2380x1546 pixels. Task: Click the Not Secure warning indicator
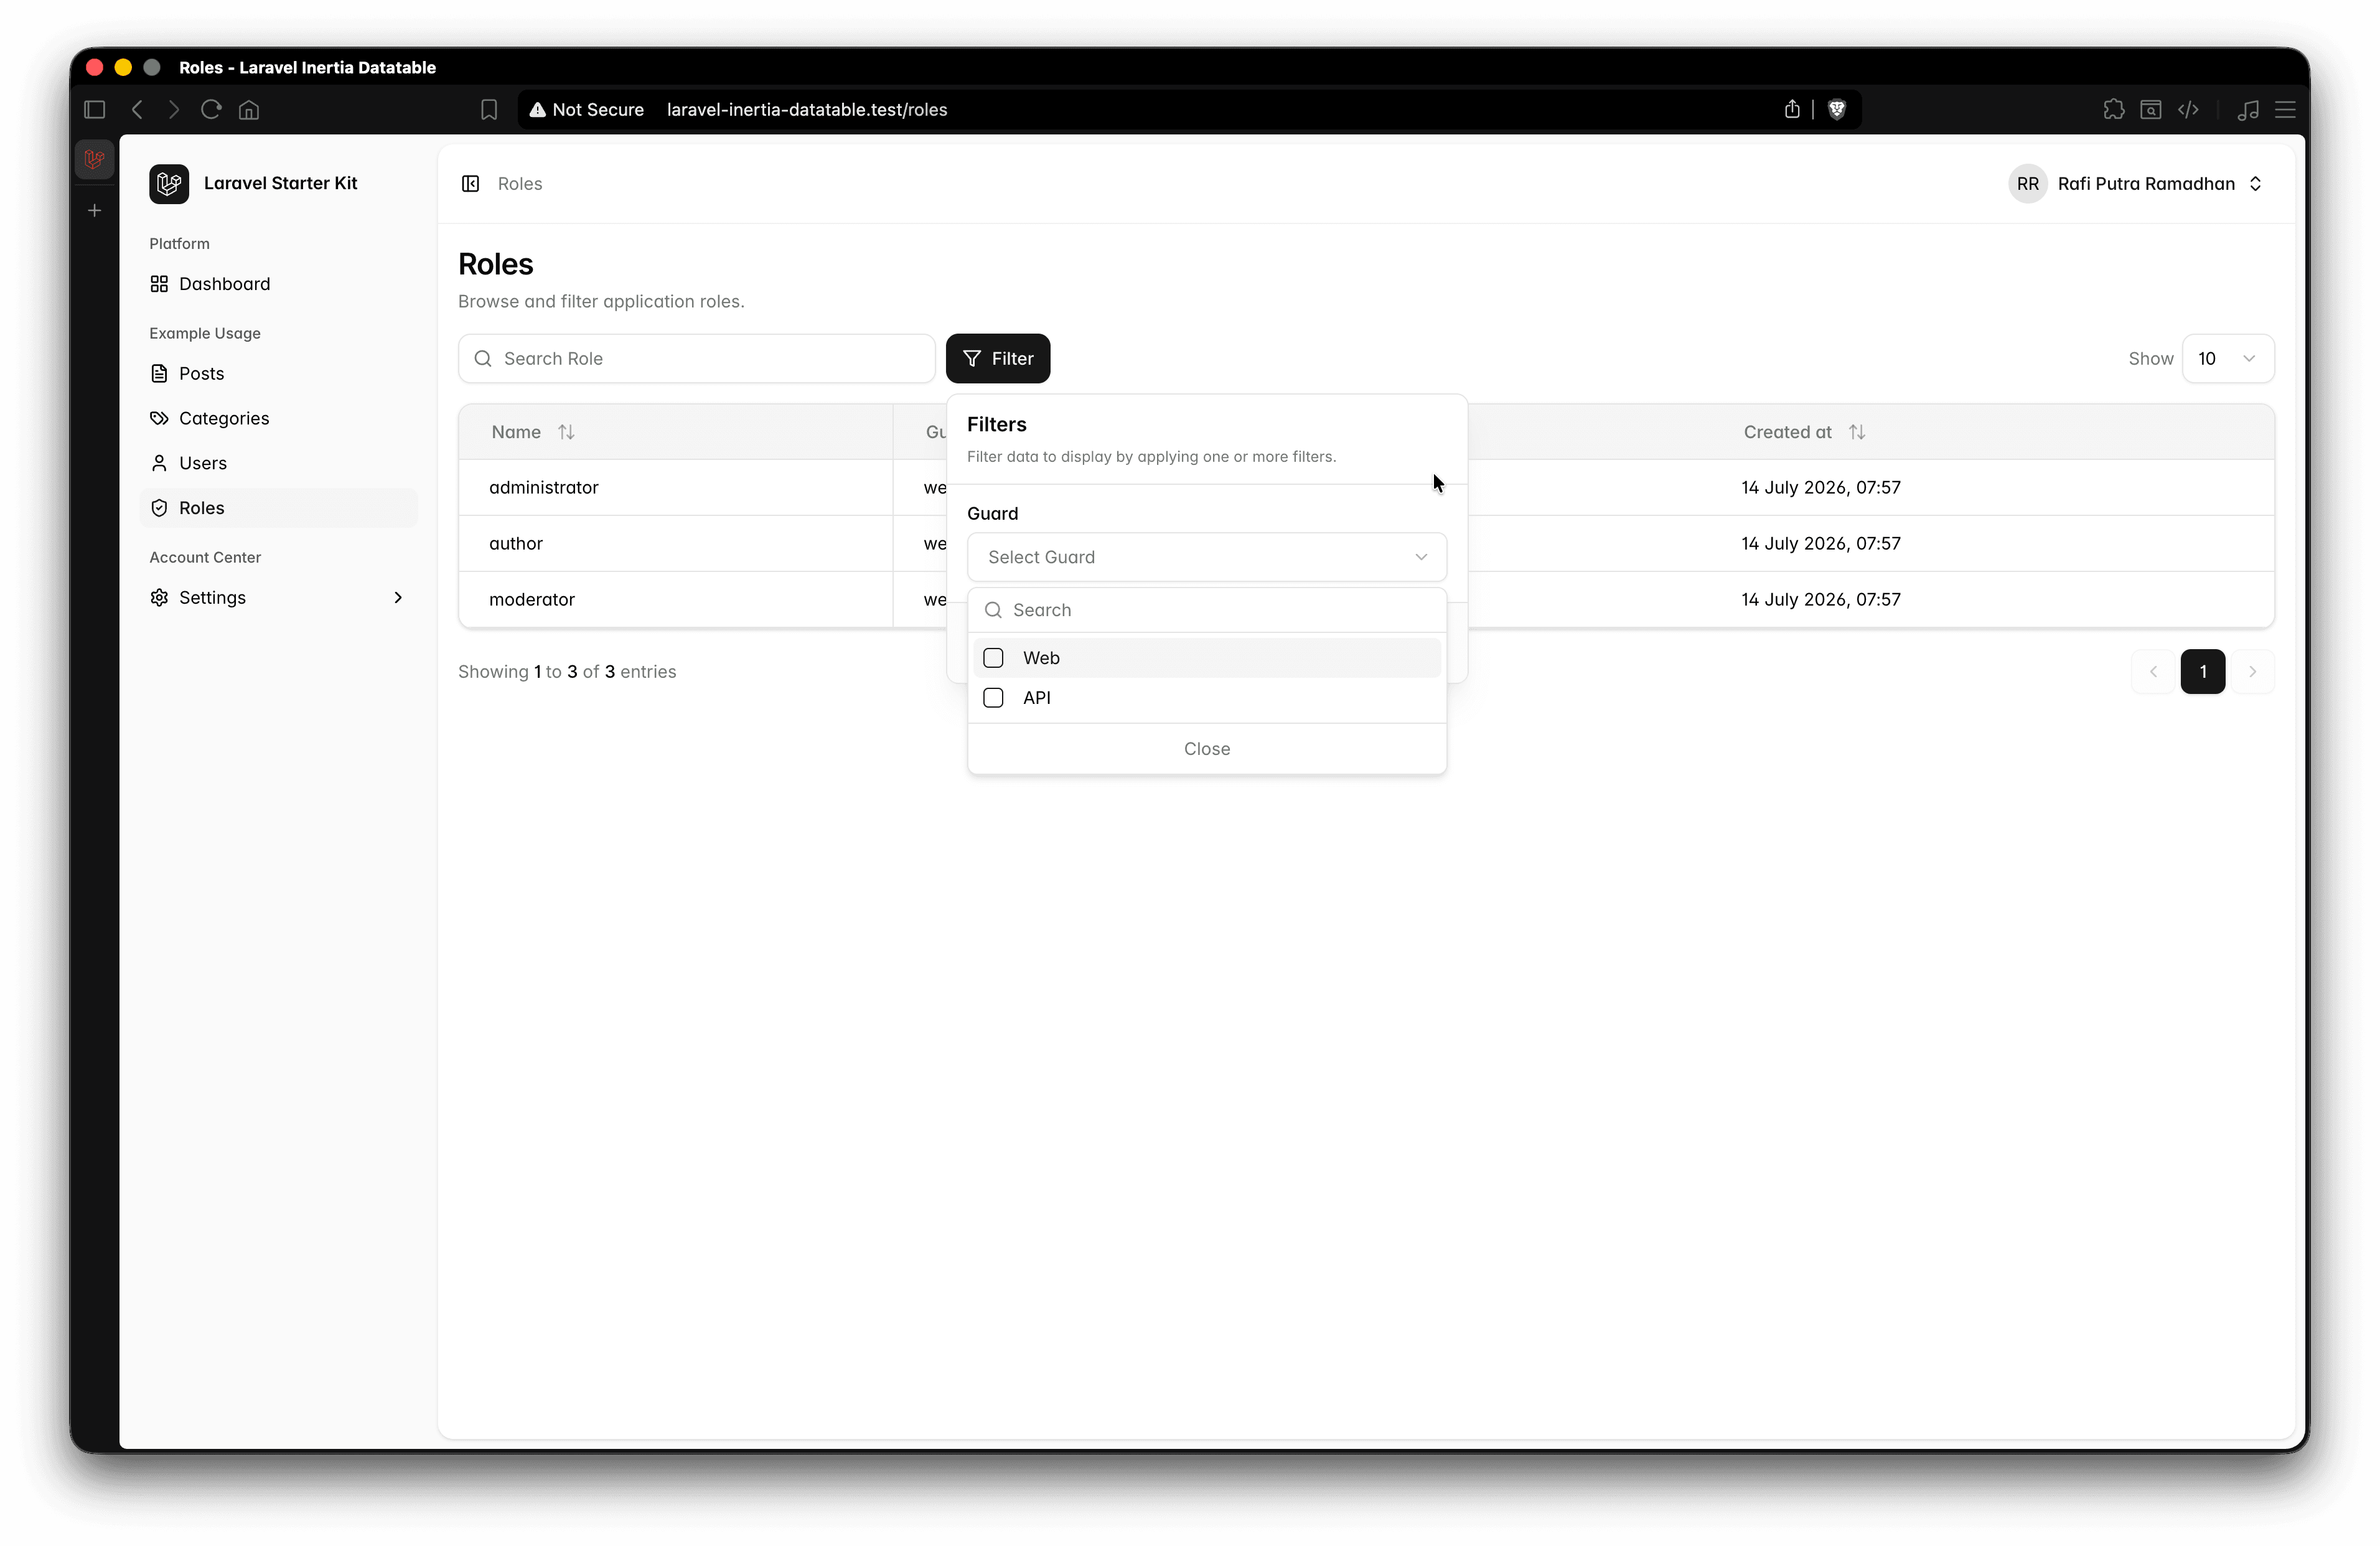586,110
